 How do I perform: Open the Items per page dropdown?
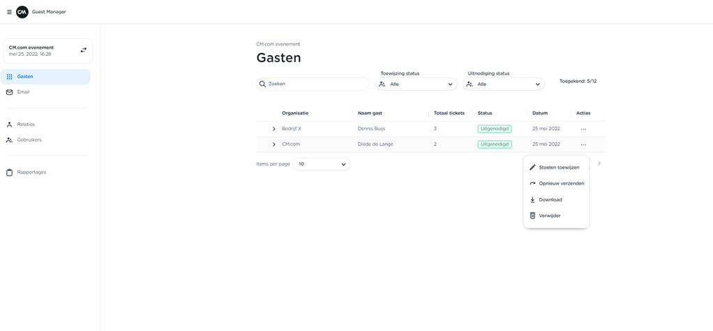322,164
